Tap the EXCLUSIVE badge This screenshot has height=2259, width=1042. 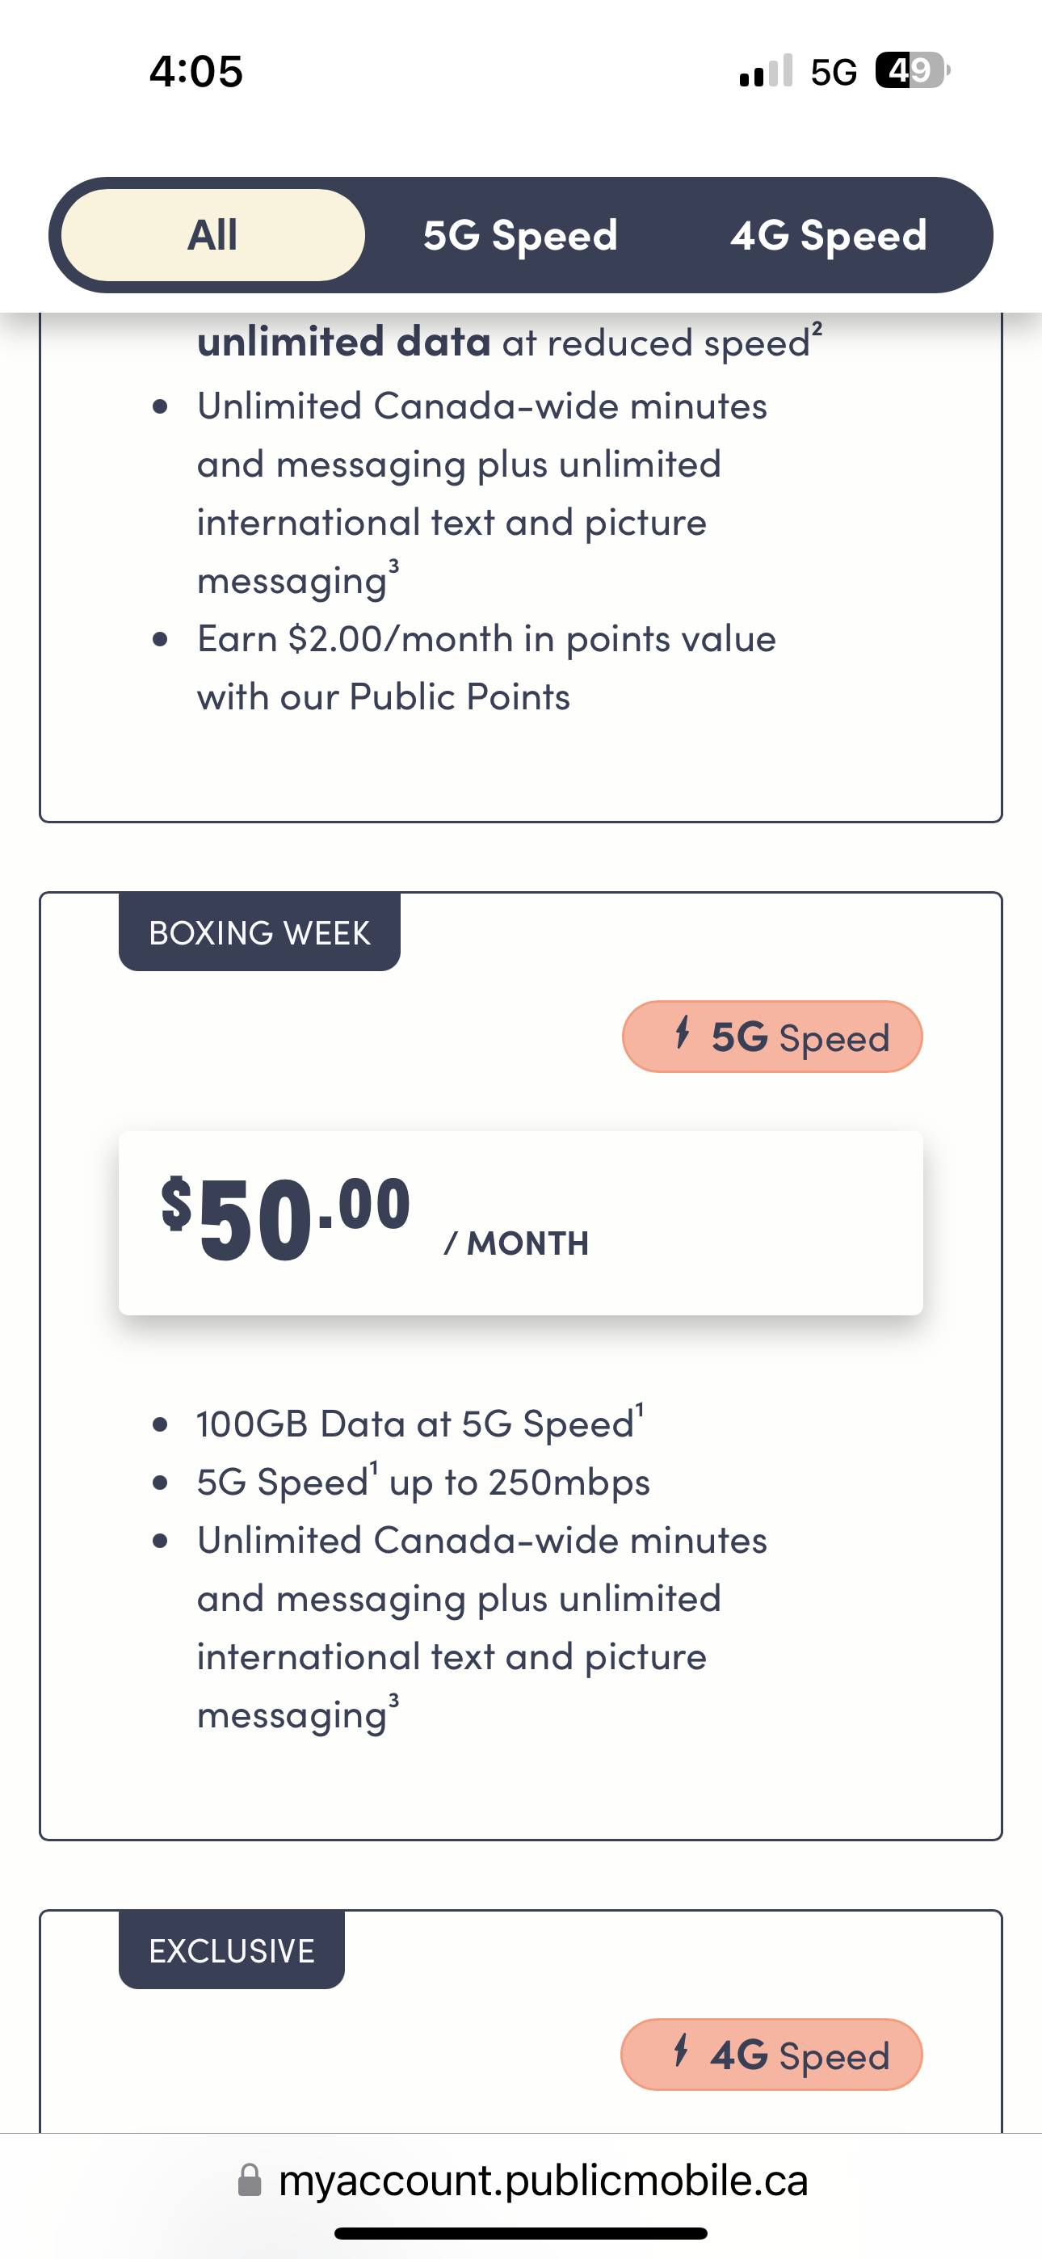coord(231,1950)
